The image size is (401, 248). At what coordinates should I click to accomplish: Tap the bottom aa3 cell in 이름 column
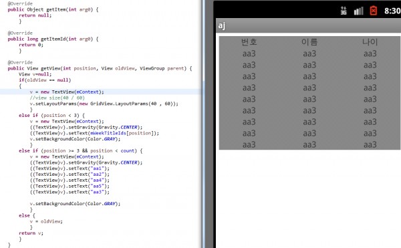click(309, 144)
